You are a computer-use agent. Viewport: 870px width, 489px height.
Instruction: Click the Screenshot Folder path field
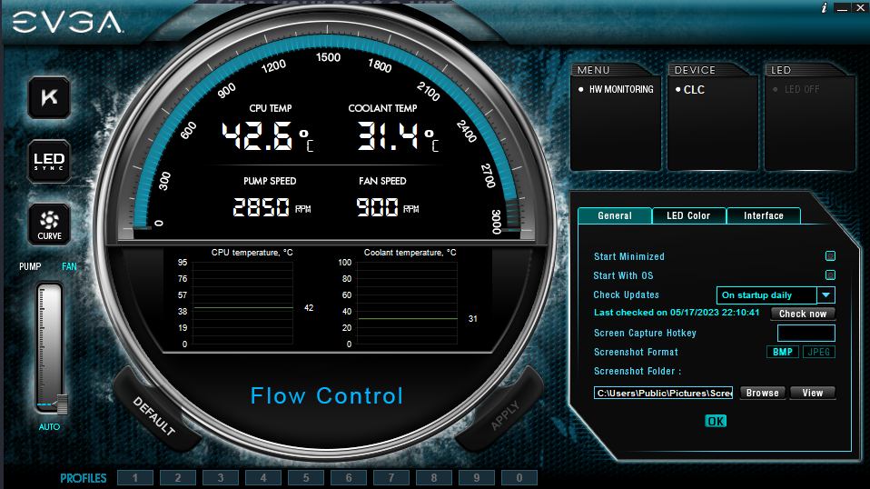tap(663, 393)
